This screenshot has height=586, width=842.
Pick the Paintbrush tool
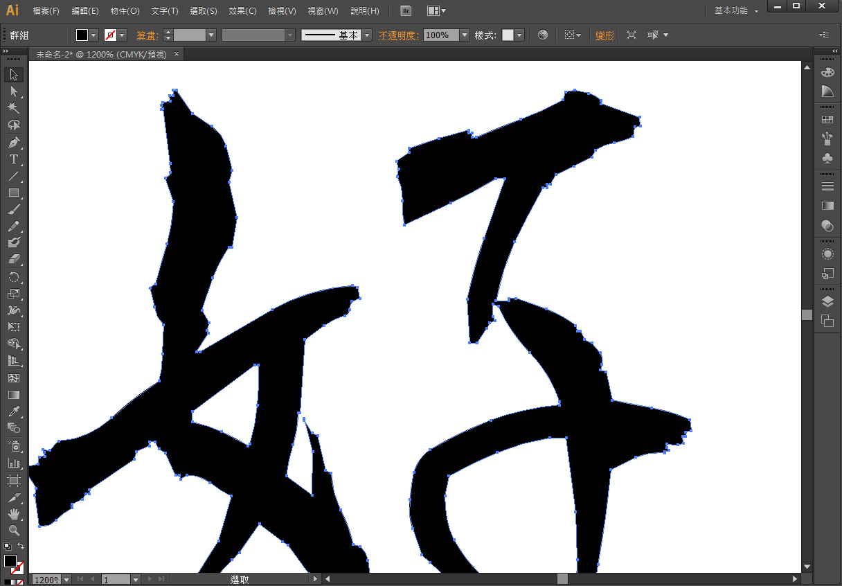(x=14, y=210)
